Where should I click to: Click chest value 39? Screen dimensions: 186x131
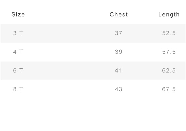point(118,52)
